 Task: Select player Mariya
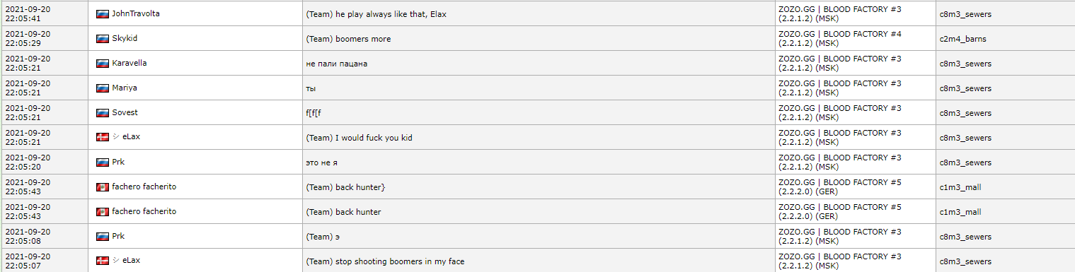tap(125, 88)
